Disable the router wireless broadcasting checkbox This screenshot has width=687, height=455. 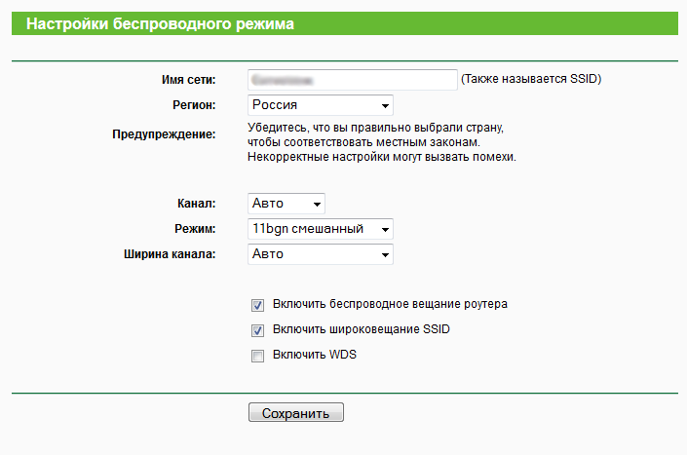tap(258, 305)
